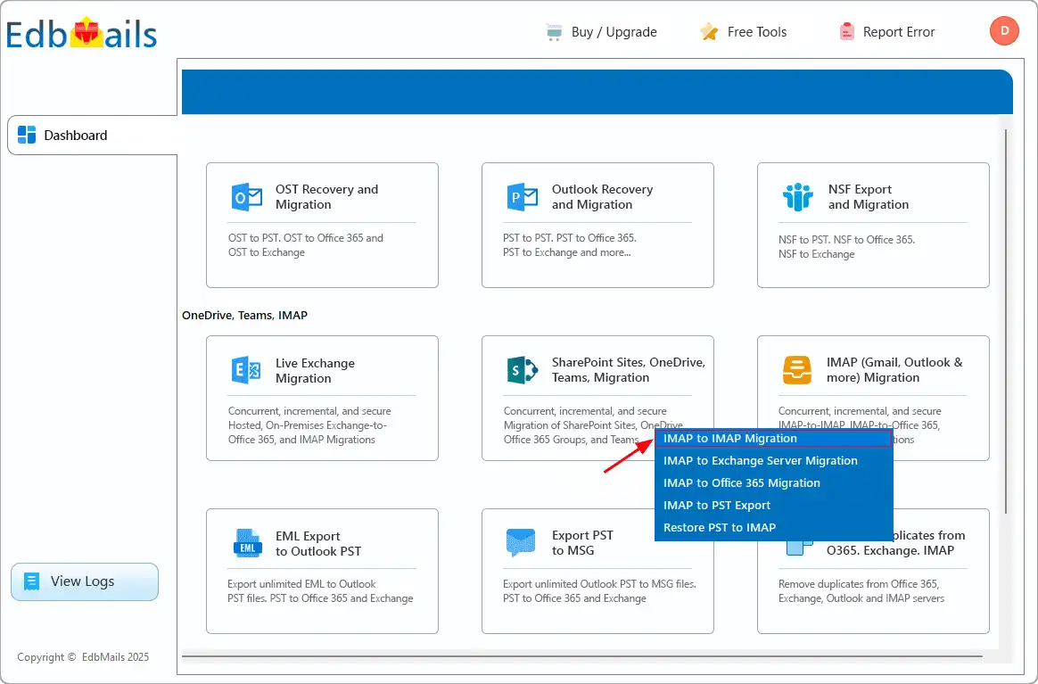This screenshot has width=1038, height=684.
Task: Click the shopping cart Buy icon
Action: [554, 32]
